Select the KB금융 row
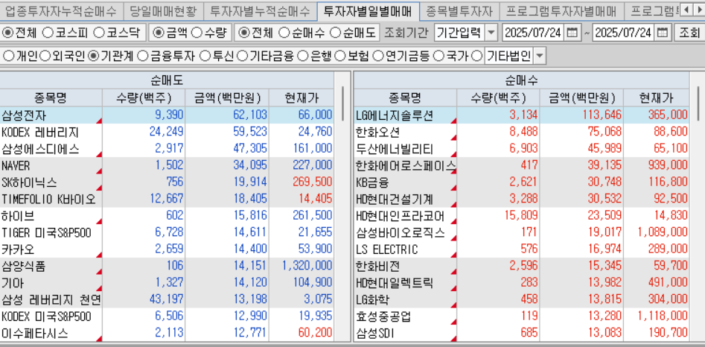The image size is (705, 347). click(522, 182)
